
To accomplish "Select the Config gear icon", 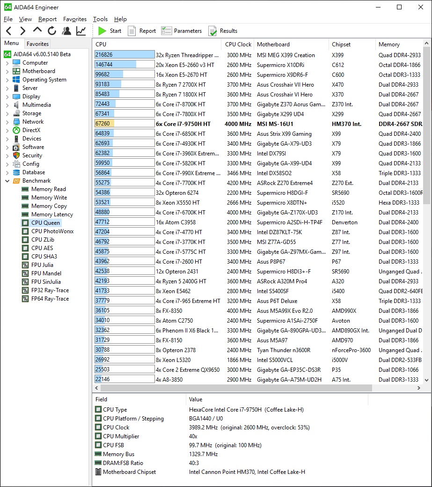I will 16,164.
